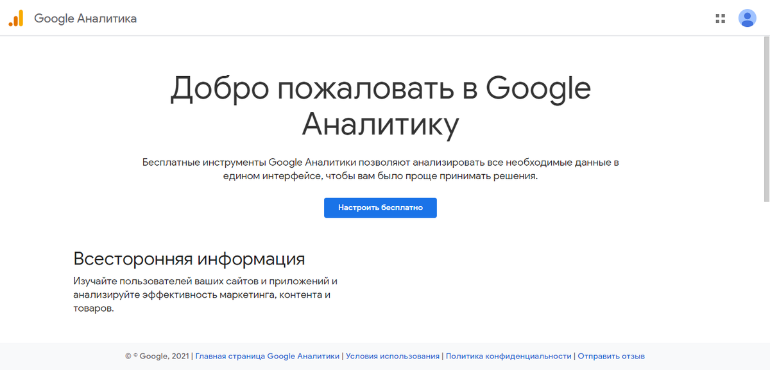Click the 'Всесторонняя информация' heading
770x370 pixels.
pos(189,259)
